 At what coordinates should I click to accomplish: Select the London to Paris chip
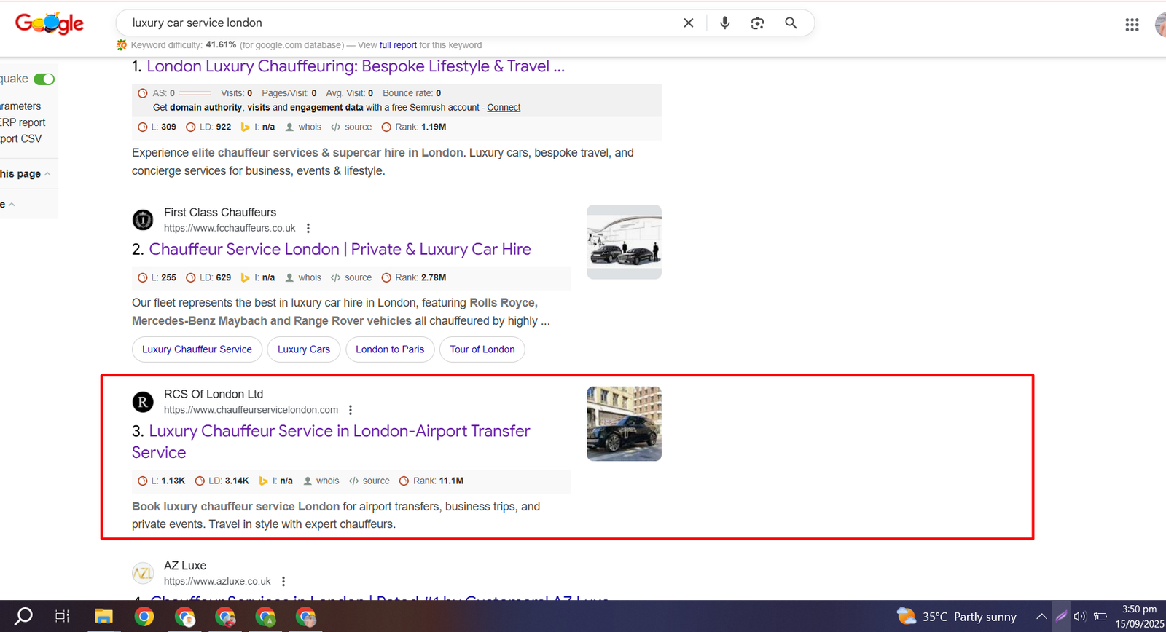(390, 349)
